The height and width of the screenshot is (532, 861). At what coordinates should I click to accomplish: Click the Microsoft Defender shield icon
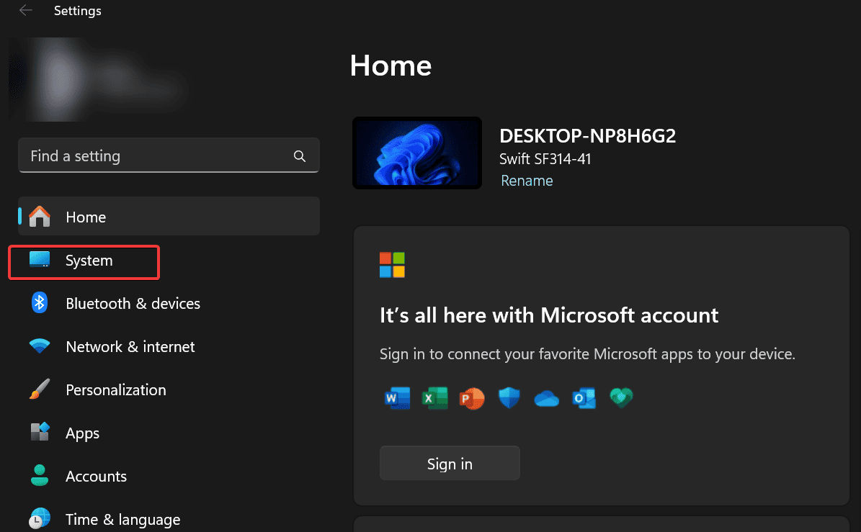coord(509,397)
